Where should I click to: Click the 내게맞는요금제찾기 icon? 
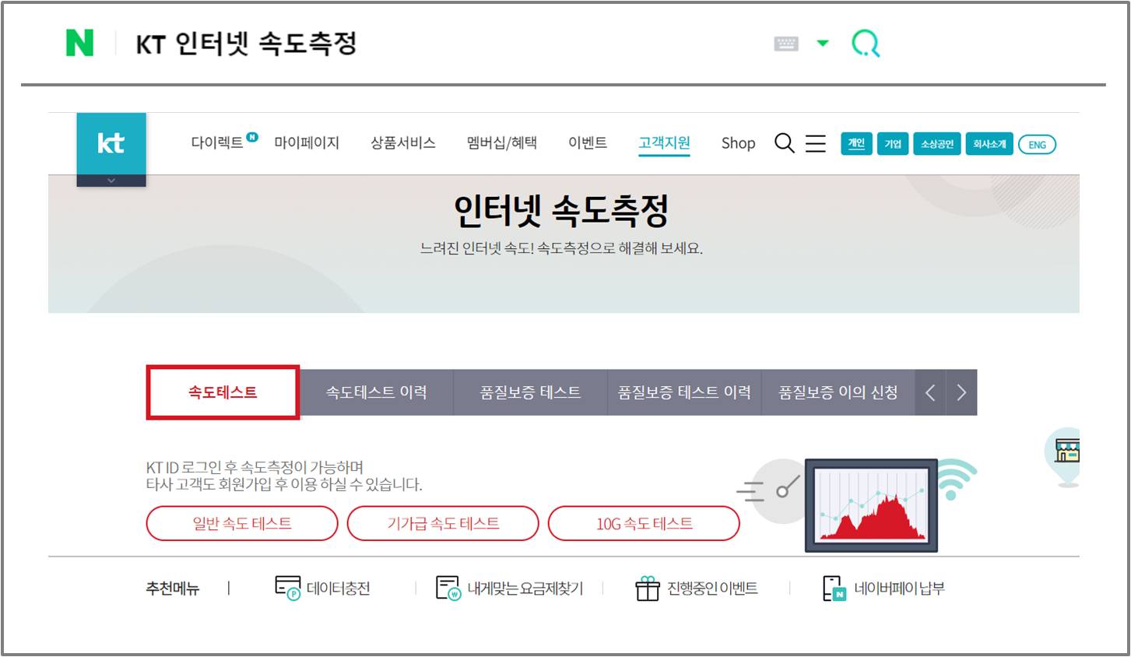[x=448, y=588]
